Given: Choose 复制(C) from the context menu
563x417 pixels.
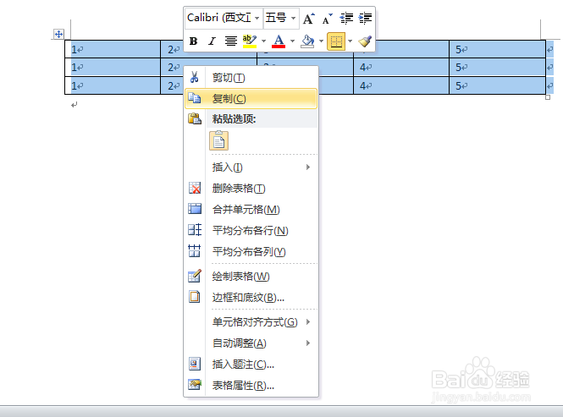Looking at the screenshot, I should (x=251, y=99).
